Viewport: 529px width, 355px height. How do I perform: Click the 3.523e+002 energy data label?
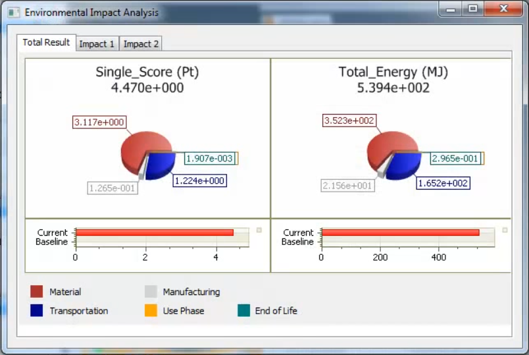pyautogui.click(x=349, y=121)
